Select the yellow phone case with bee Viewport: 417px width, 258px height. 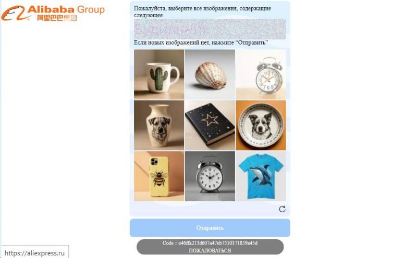coord(159,176)
